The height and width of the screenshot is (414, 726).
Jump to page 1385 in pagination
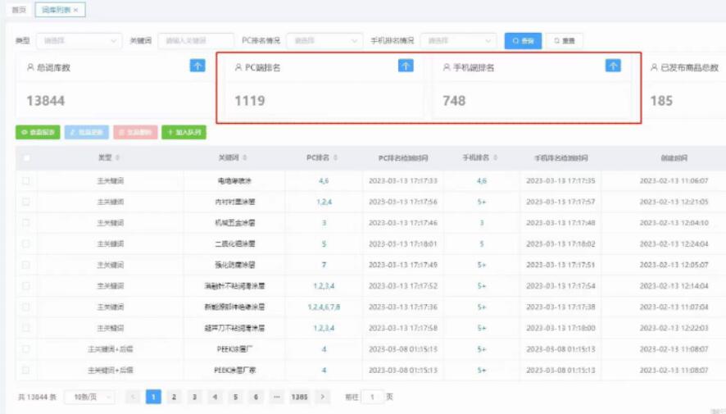click(x=299, y=397)
